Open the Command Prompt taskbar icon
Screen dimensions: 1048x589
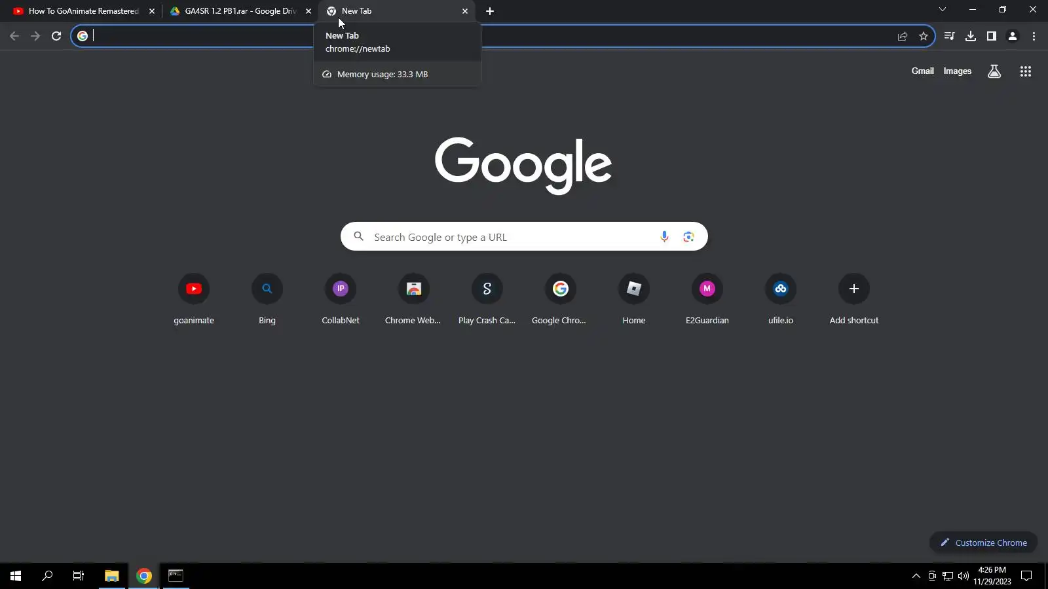[176, 576]
